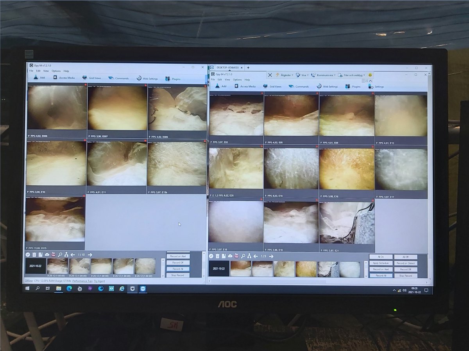The image size is (469, 351).
Task: Open the notification center in system tray
Action: 426,290
